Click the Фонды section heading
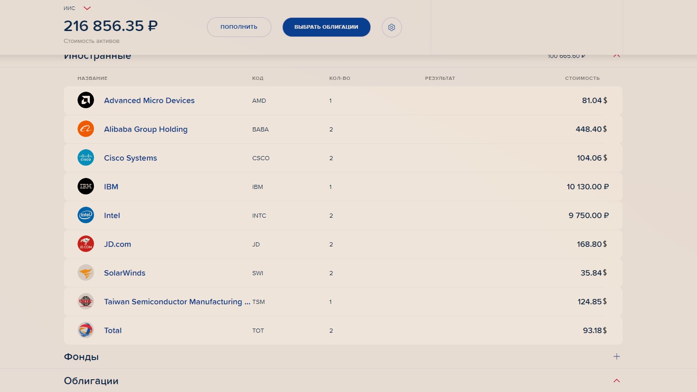Screen dimensions: 697x392 tap(81, 357)
